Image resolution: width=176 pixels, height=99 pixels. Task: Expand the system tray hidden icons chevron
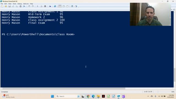[148, 96]
